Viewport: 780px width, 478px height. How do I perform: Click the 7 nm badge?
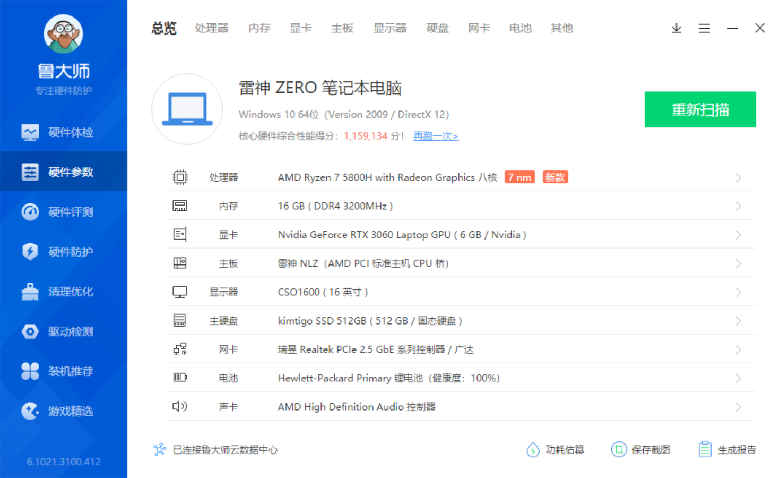tap(519, 177)
